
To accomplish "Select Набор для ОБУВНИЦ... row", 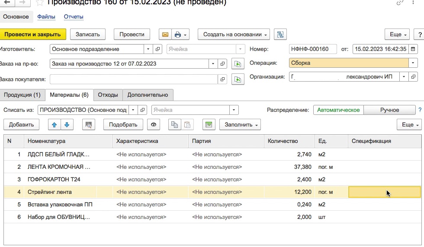I will point(212,217).
